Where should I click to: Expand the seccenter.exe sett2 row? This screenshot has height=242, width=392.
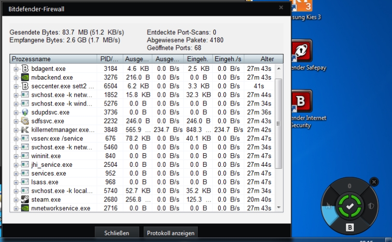tap(16, 86)
